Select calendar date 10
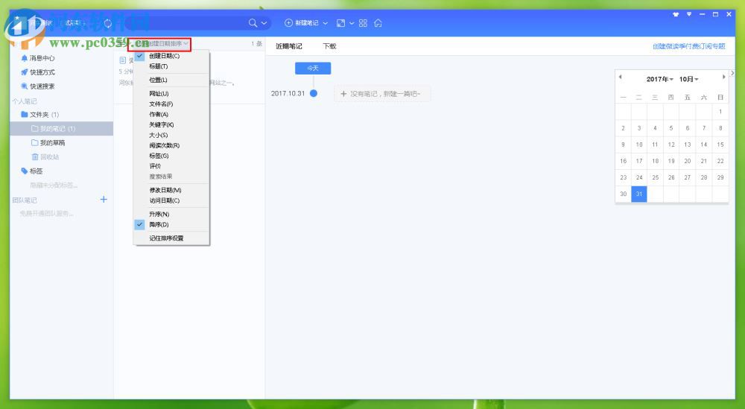745x409 pixels. coord(639,145)
